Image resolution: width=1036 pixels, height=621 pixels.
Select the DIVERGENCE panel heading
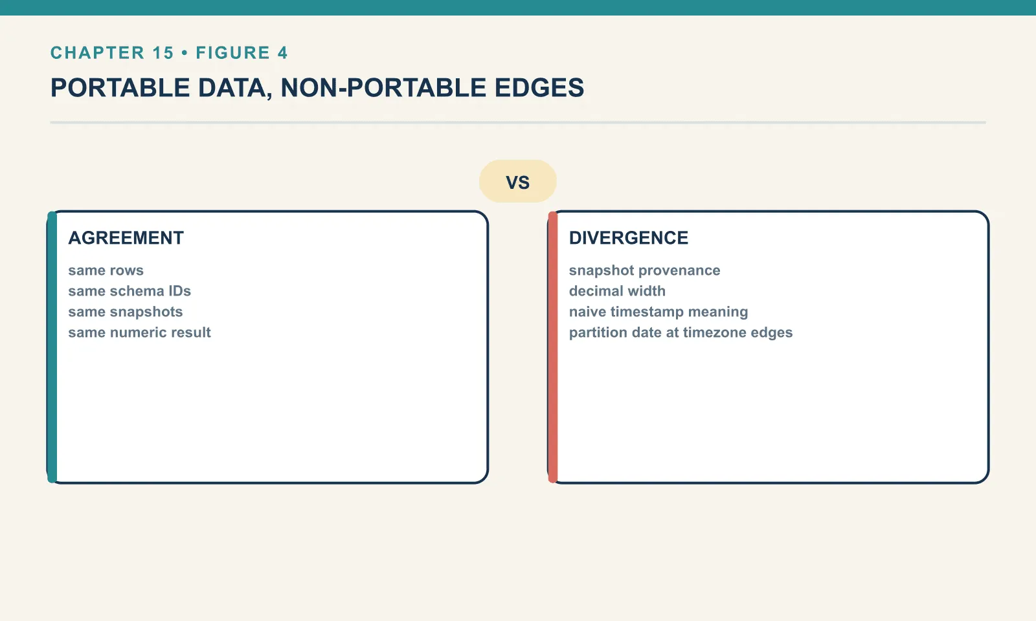click(x=628, y=238)
